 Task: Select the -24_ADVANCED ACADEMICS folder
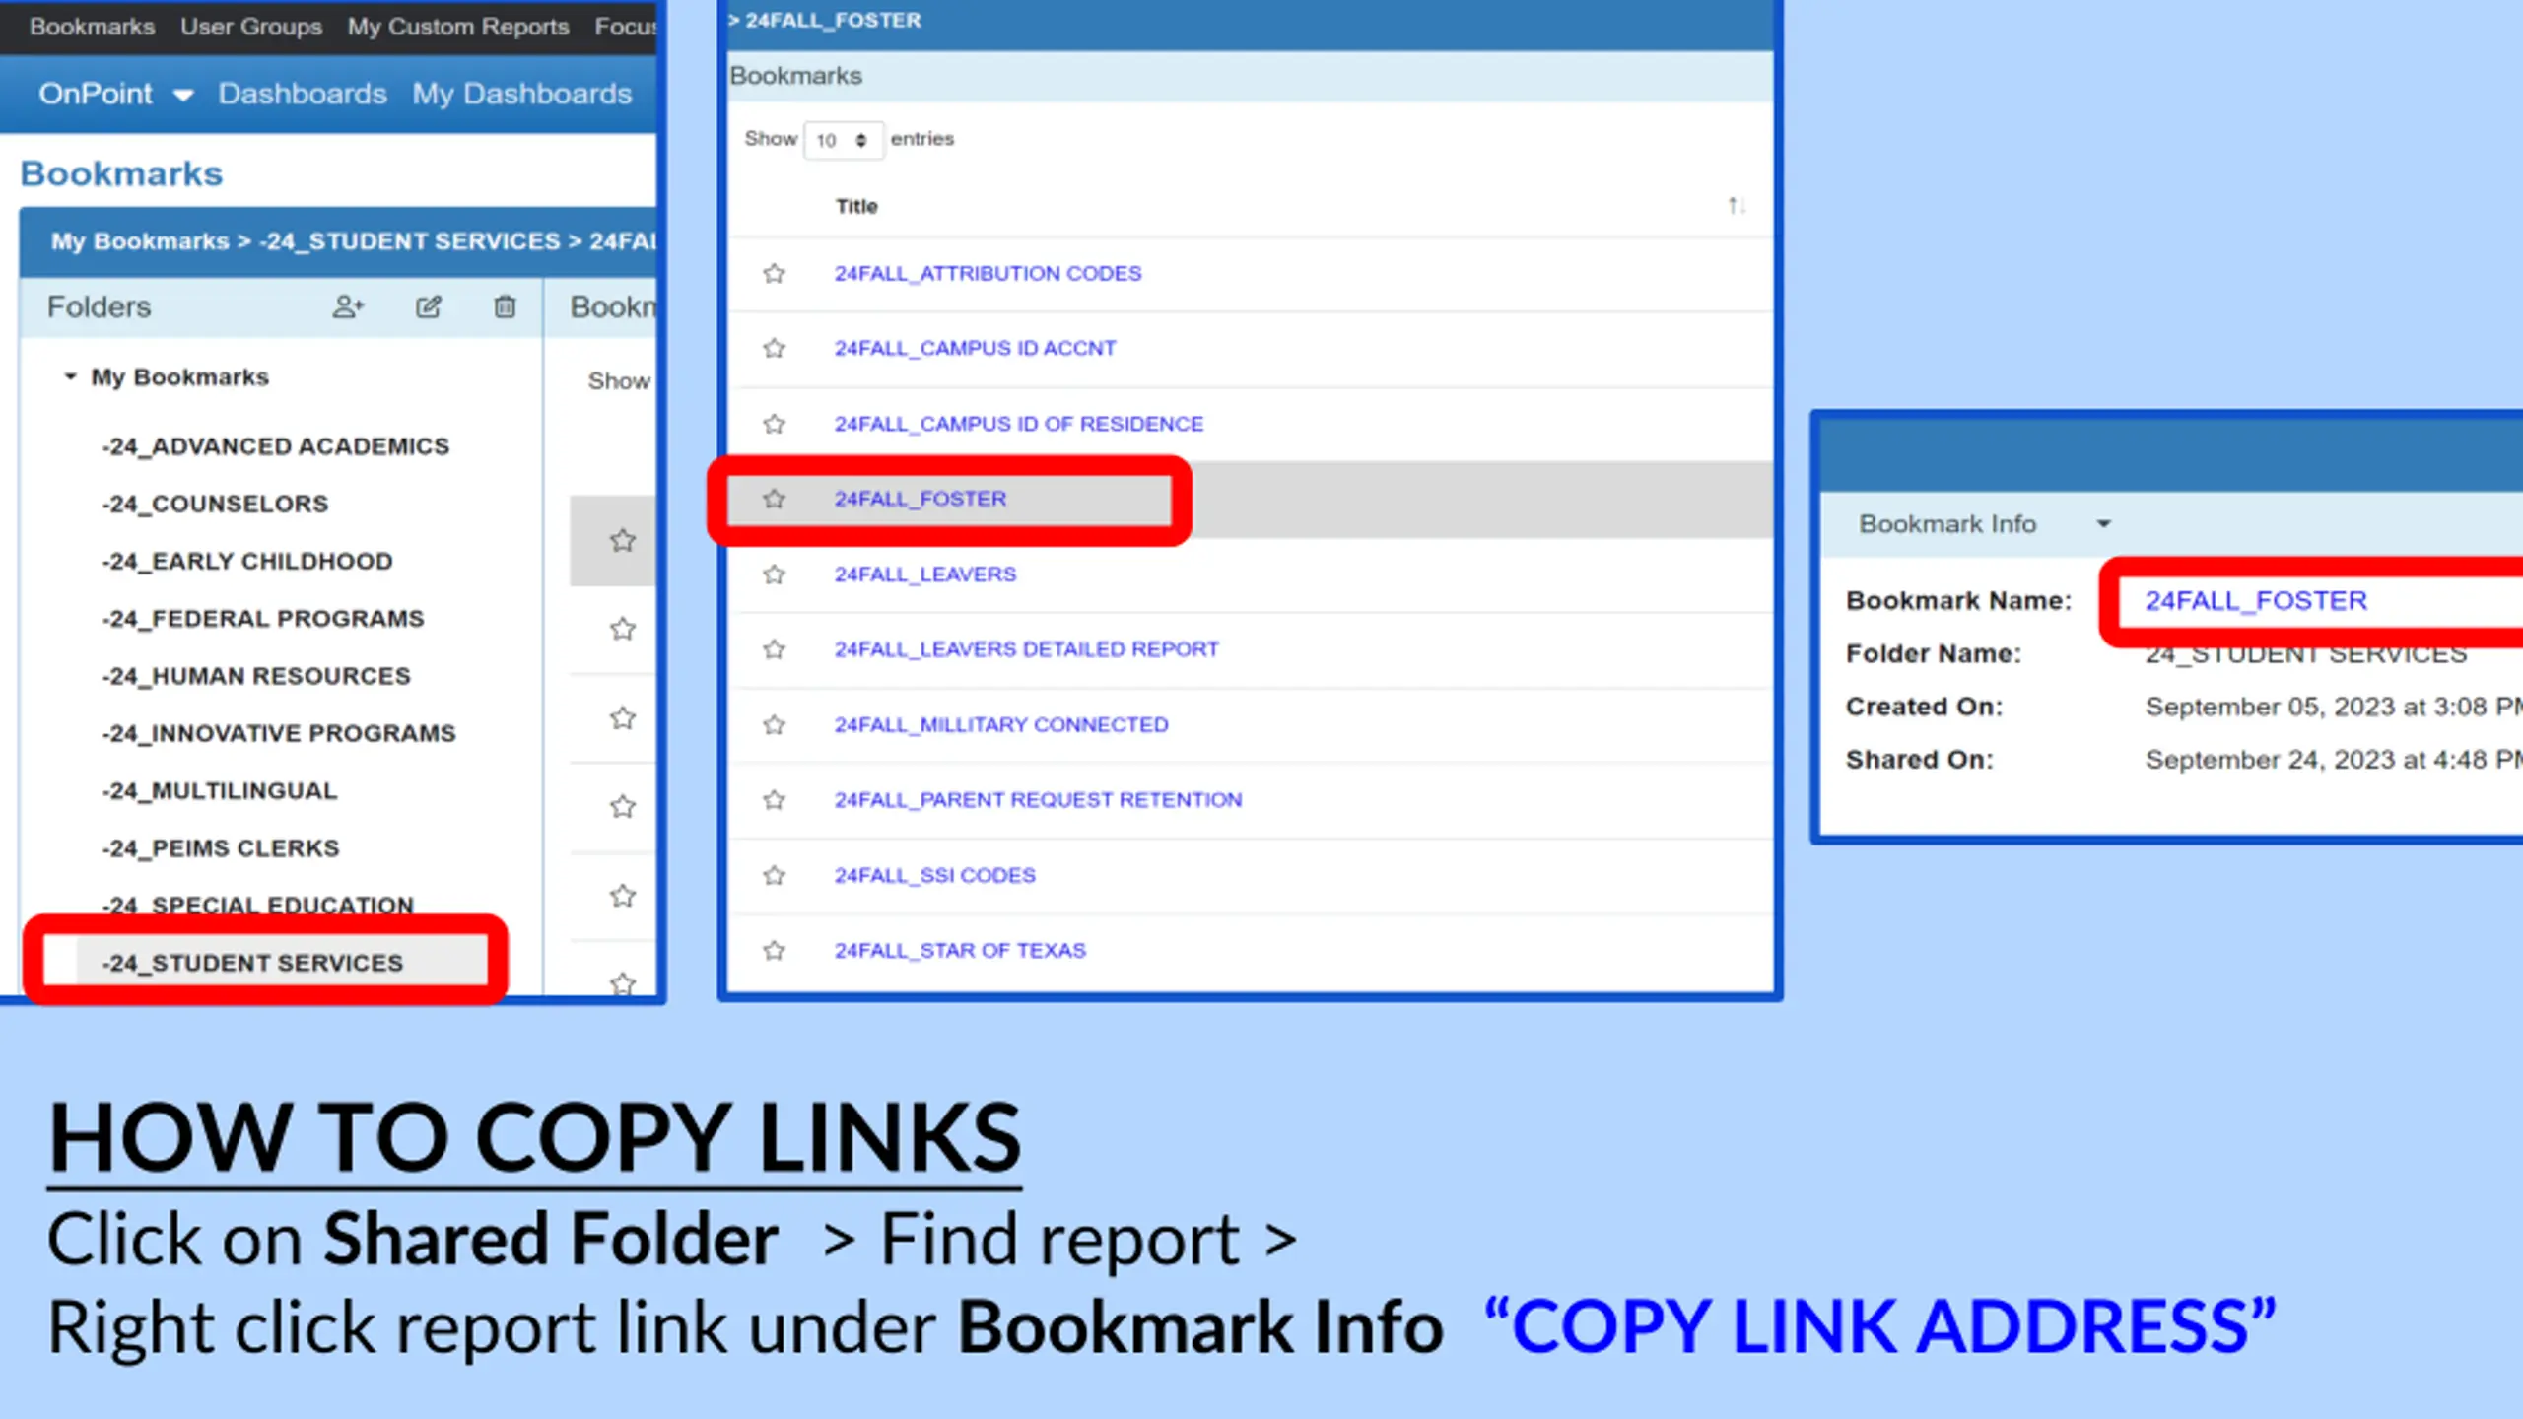pyautogui.click(x=275, y=446)
